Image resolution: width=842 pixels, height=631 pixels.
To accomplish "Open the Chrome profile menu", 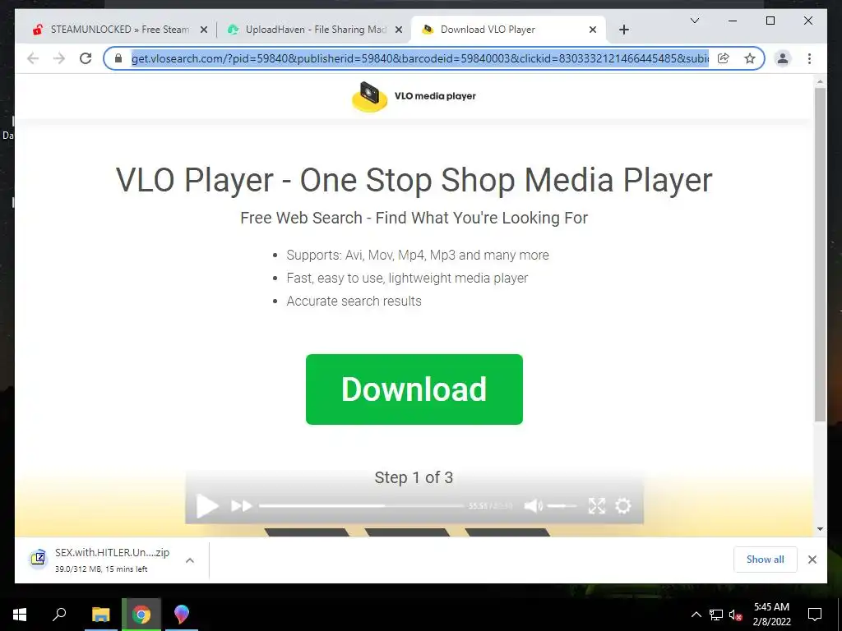I will [783, 58].
